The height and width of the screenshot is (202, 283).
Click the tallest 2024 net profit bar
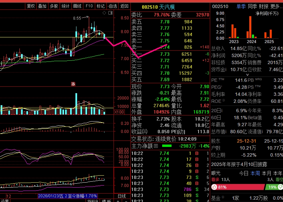250,27
